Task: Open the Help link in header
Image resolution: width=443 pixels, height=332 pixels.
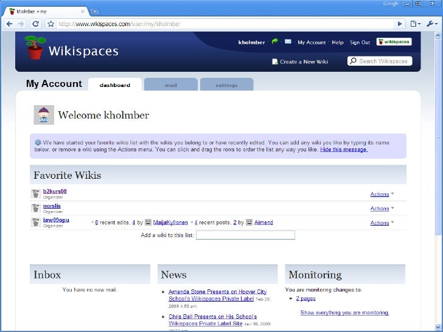Action: pos(338,43)
